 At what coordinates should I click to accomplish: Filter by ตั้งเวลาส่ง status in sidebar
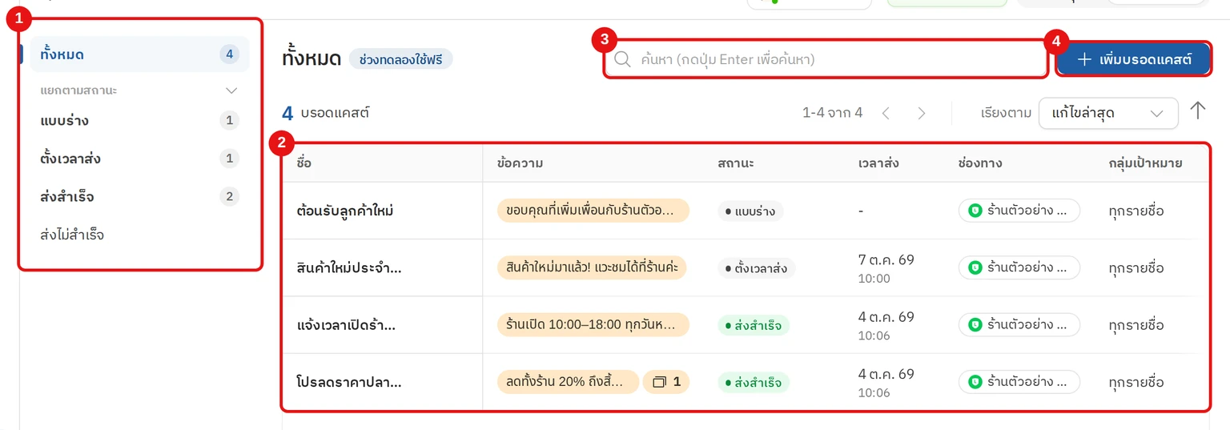click(139, 159)
